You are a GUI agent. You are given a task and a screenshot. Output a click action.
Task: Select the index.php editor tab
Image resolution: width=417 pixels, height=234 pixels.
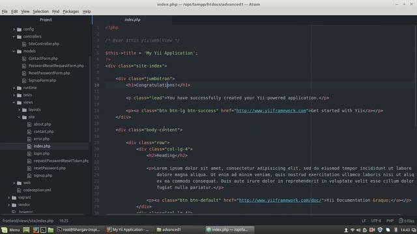coord(132,19)
